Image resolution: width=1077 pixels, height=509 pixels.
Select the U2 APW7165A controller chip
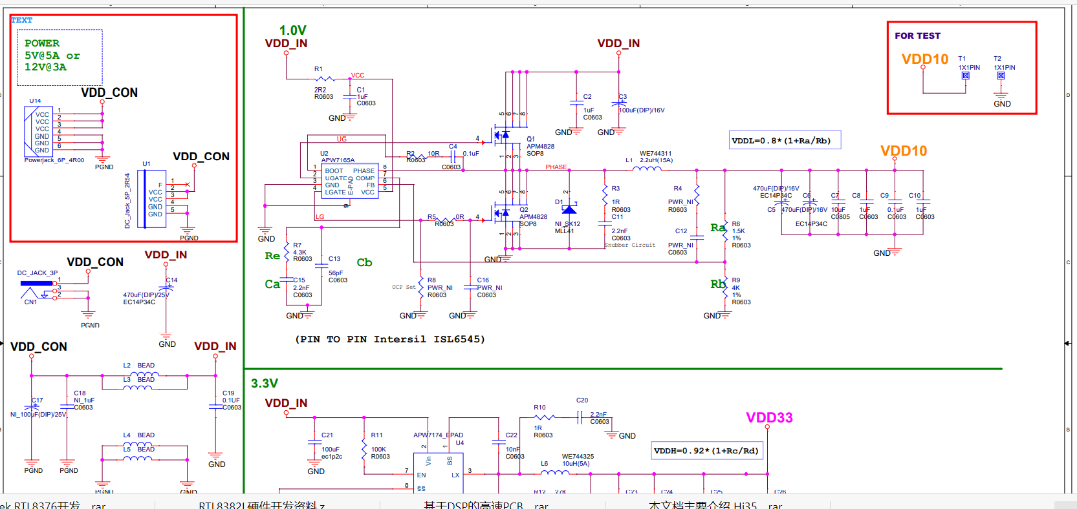pyautogui.click(x=350, y=180)
